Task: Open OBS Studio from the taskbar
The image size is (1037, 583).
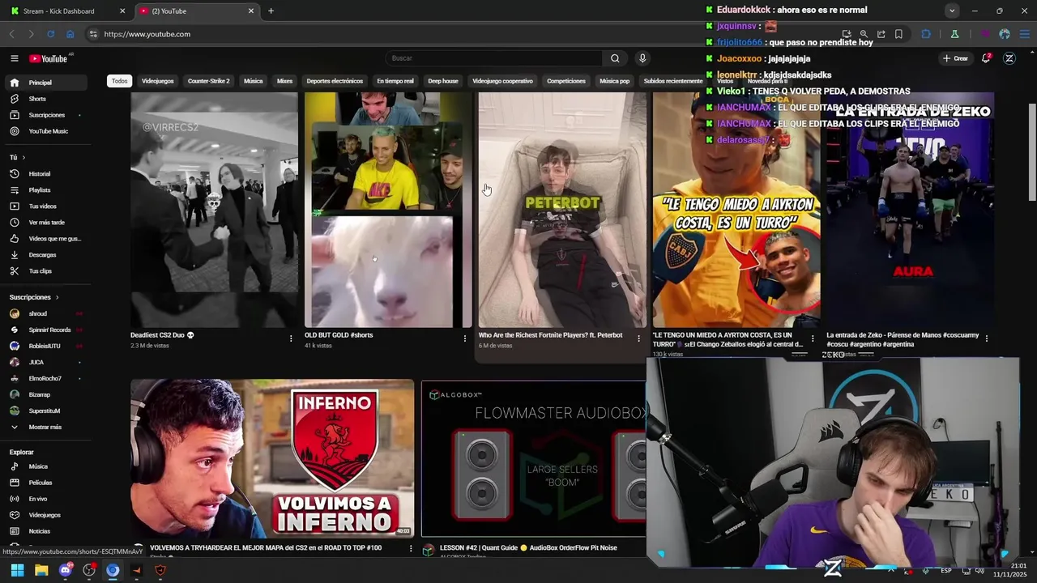Action: pyautogui.click(x=89, y=570)
